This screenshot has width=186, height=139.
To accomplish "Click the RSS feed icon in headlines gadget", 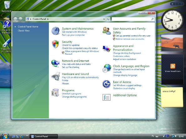I will pos(173,66).
